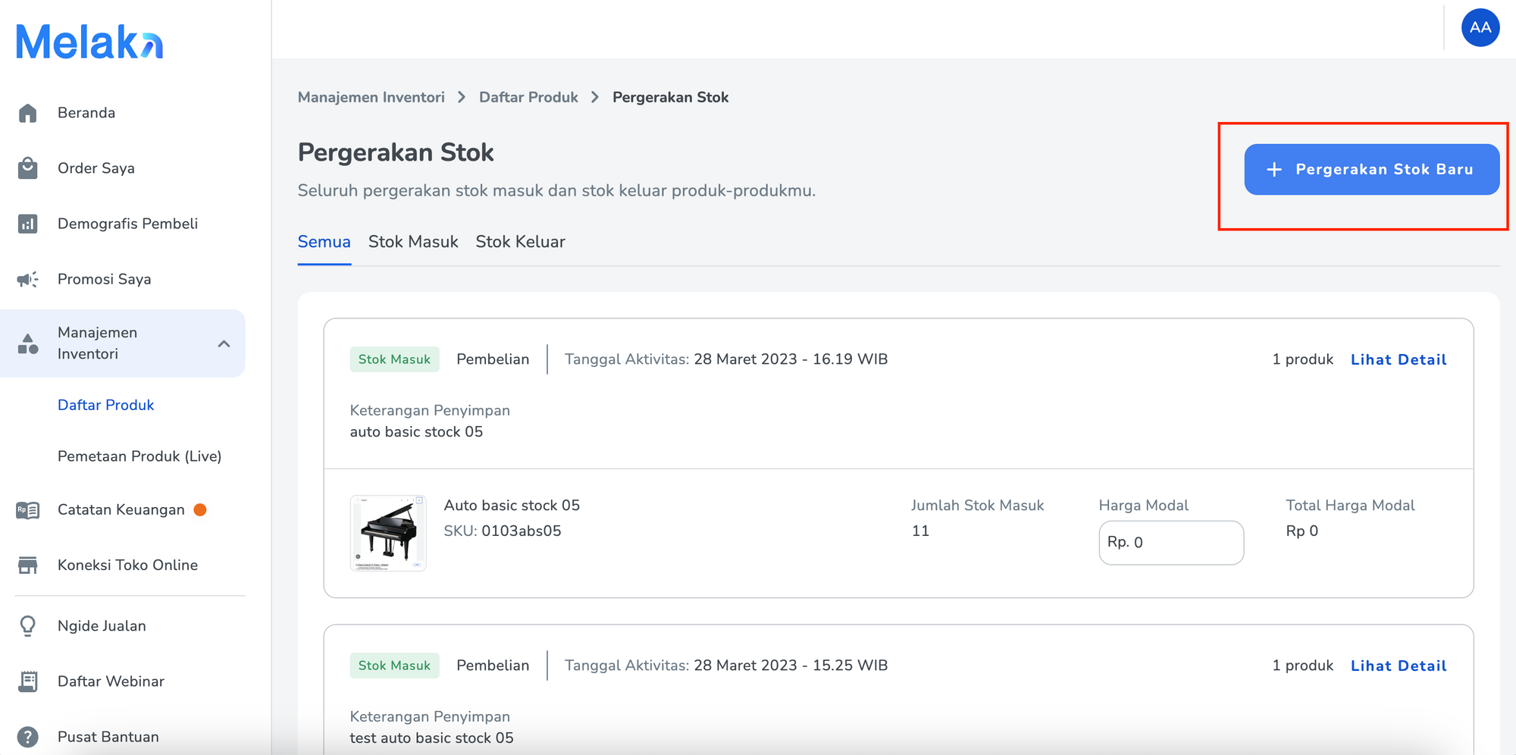Click the orange notification dot on Catatan Keuangan
The width and height of the screenshot is (1516, 755).
(200, 510)
